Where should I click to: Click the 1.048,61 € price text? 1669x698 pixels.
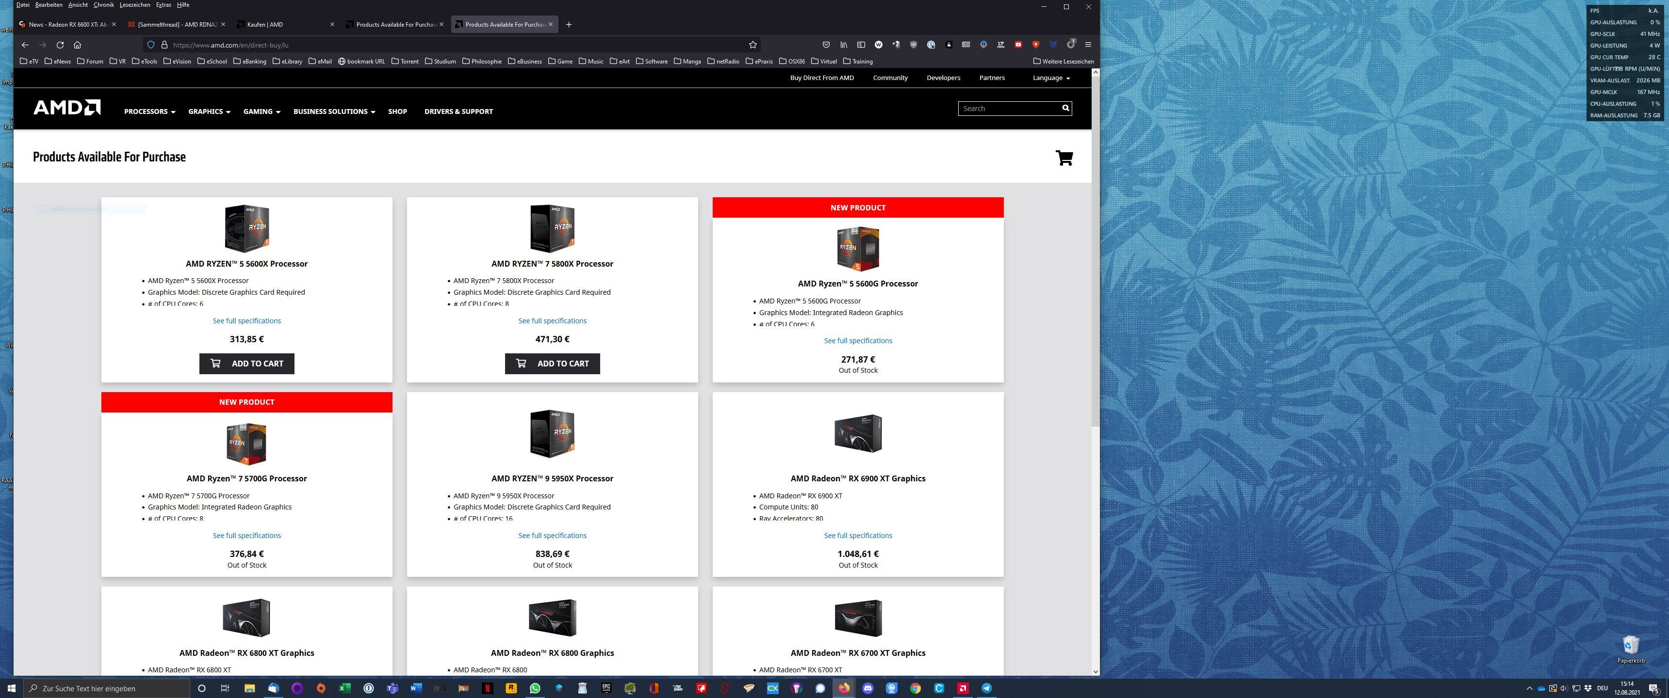tap(858, 554)
